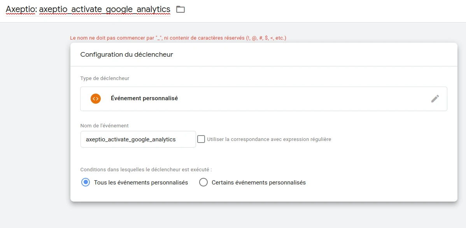Click the "Événement personnalisé" trigger type text
Image resolution: width=466 pixels, height=228 pixels.
click(x=144, y=98)
